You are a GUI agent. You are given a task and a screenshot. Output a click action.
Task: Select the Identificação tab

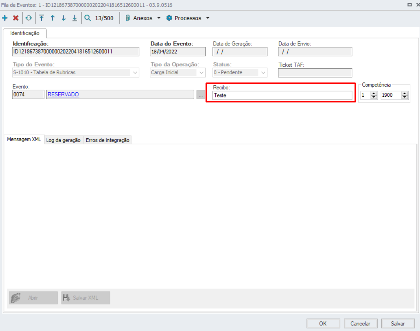[25, 33]
